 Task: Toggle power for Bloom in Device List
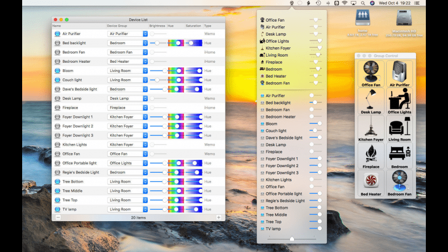(x=57, y=71)
